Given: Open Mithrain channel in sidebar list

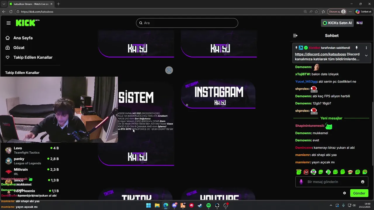Looking at the screenshot, I should click(32, 171).
